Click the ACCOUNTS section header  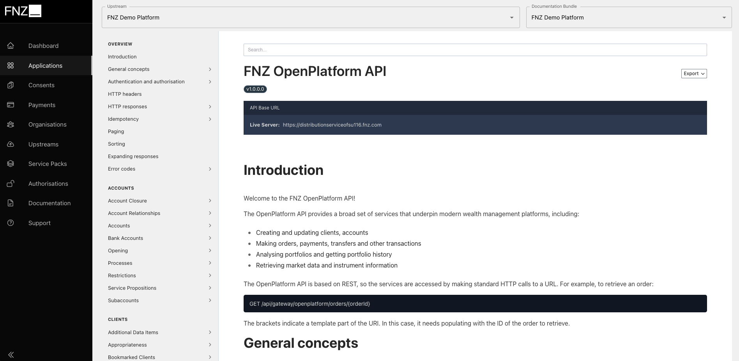pyautogui.click(x=121, y=188)
